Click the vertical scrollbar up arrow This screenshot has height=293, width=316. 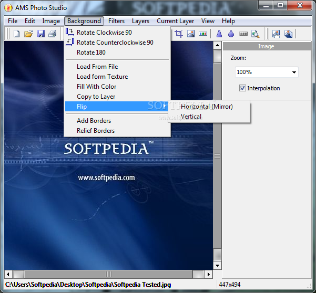pyautogui.click(x=217, y=46)
